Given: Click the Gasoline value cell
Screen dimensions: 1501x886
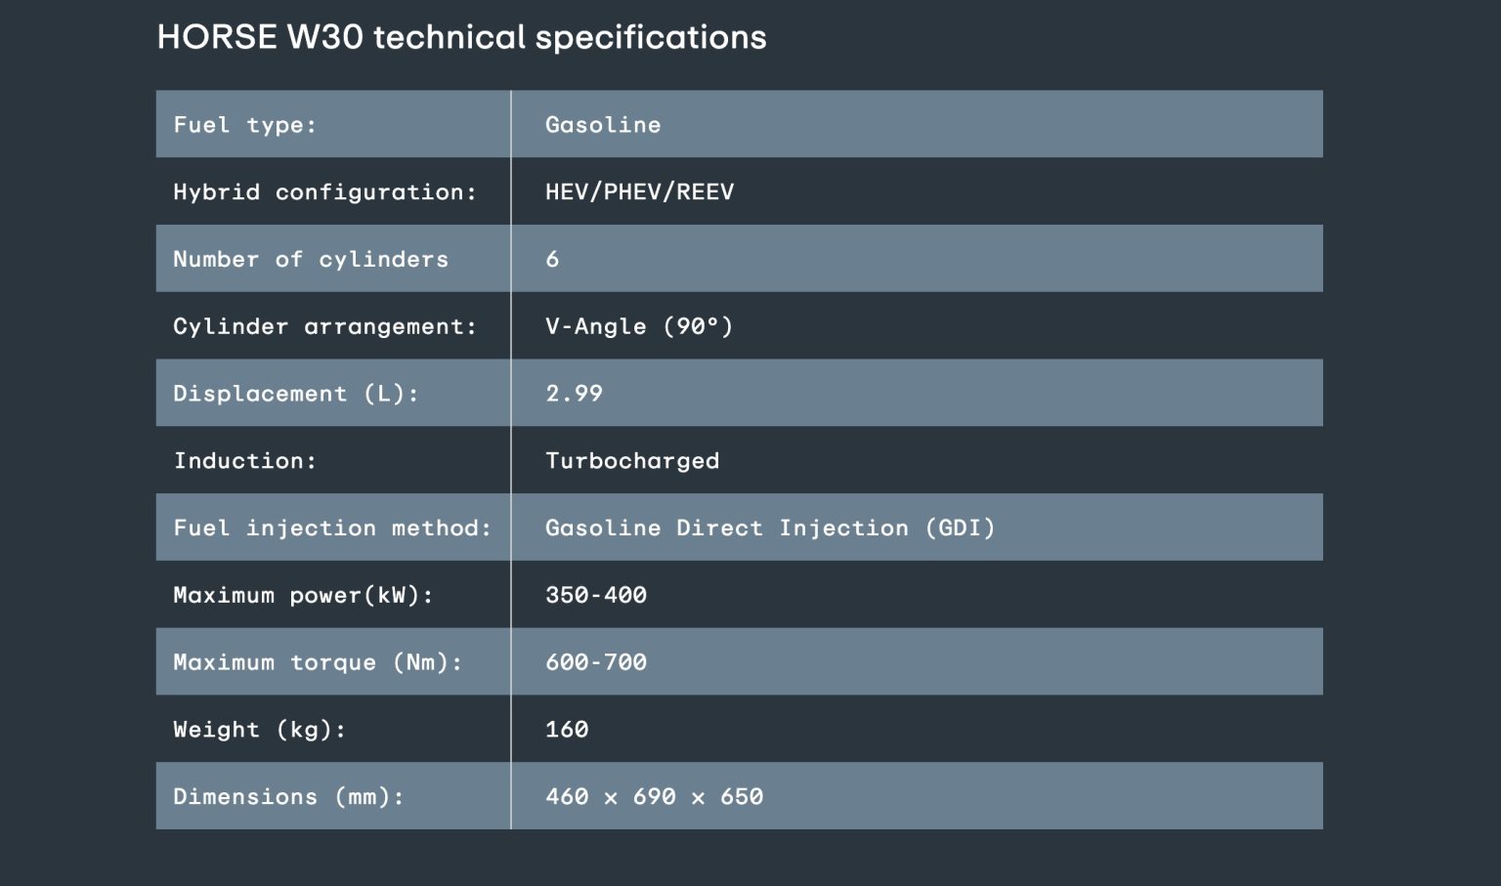Looking at the screenshot, I should [x=917, y=124].
